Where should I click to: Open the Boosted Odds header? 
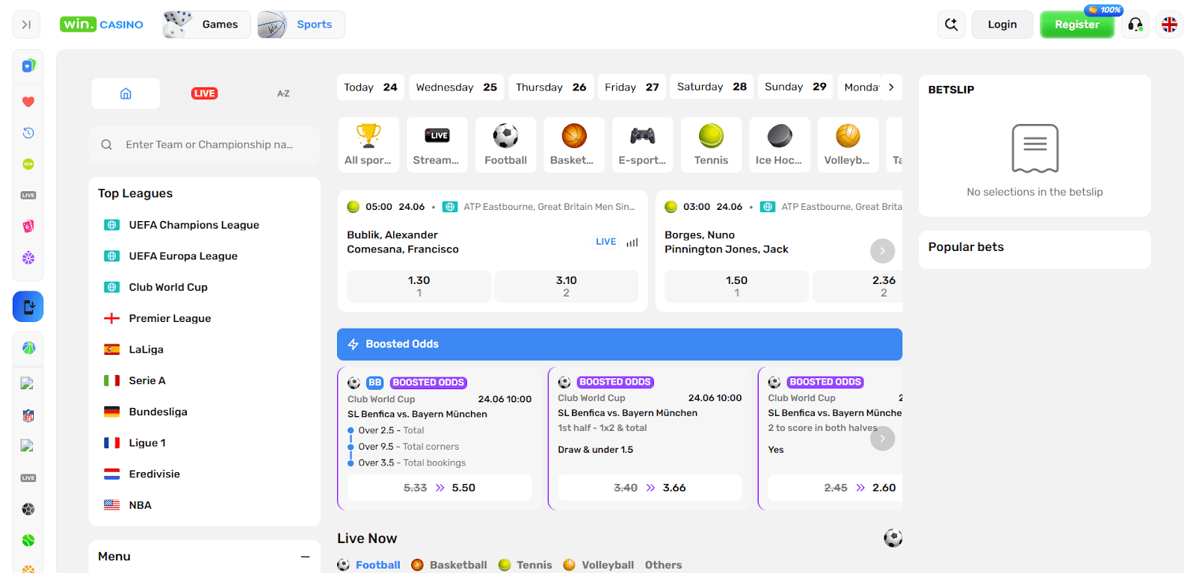tap(620, 344)
